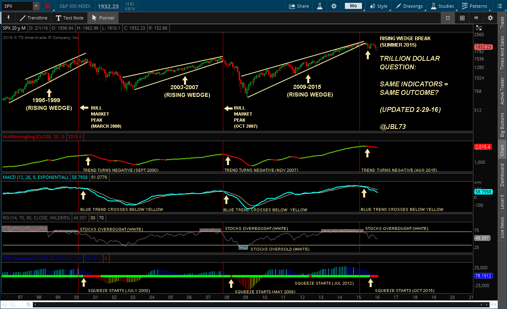Click the pin drawing toolbar icon
The width and height of the screenshot is (507, 309).
(8, 18)
